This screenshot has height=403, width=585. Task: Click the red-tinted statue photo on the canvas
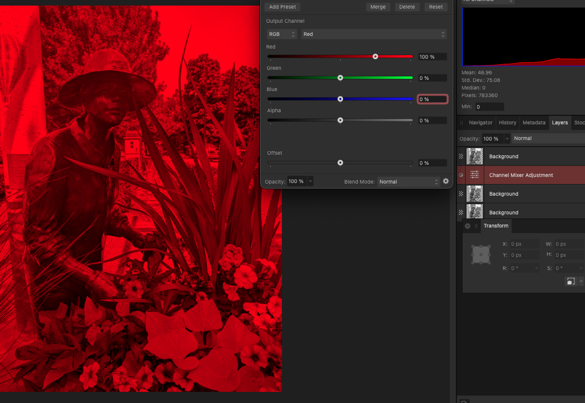coord(141,198)
